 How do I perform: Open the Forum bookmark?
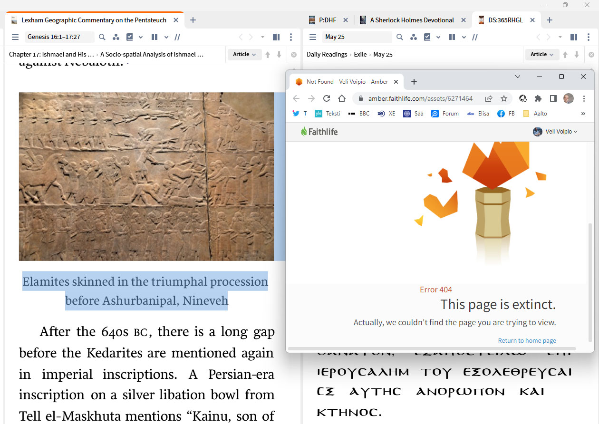(x=445, y=114)
